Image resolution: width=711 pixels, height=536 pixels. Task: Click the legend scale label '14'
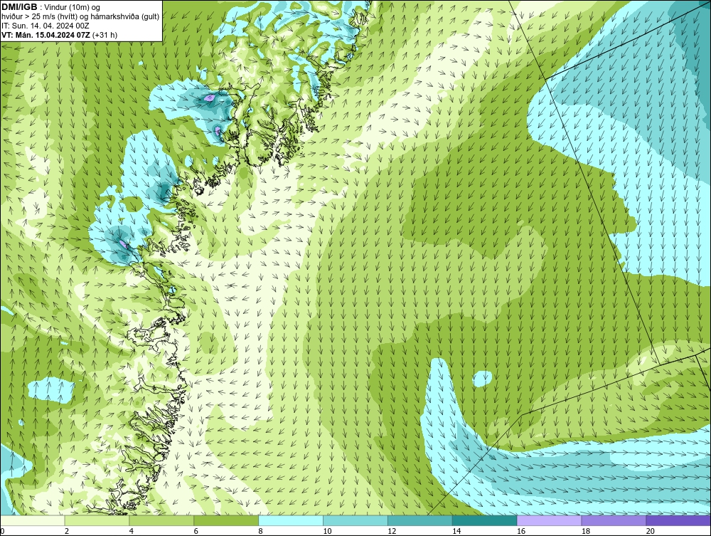(456, 531)
